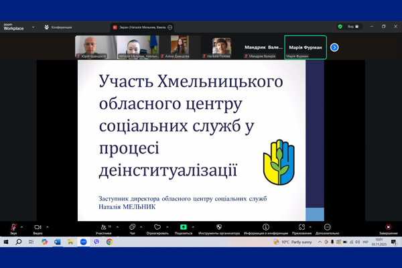Expand audio options arrow next to Звук

pyautogui.click(x=22, y=226)
